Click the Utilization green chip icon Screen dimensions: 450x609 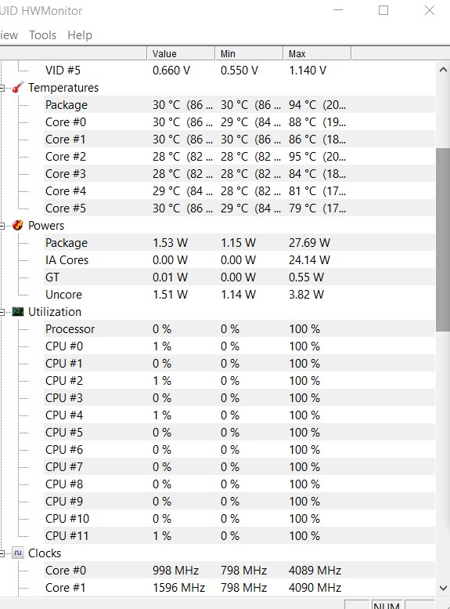pos(18,311)
